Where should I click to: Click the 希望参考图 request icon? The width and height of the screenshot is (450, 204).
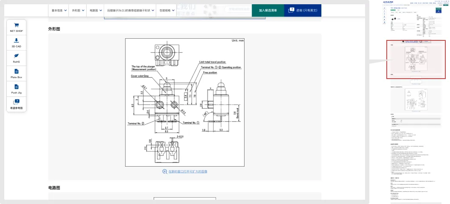pyautogui.click(x=16, y=102)
